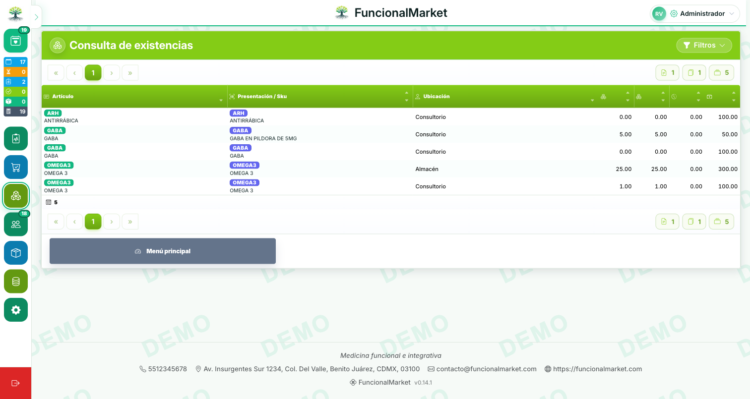Click the red logout icon

point(15,383)
